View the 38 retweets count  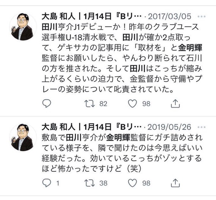point(103,183)
